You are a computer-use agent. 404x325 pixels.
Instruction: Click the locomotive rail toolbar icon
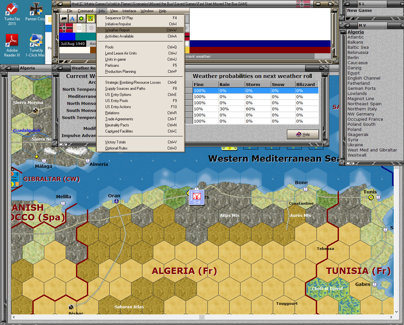click(64, 18)
